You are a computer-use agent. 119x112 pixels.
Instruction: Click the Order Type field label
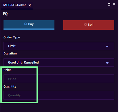[12, 37]
